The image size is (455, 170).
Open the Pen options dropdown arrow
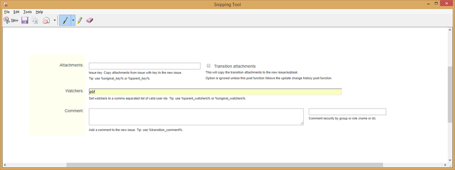click(73, 21)
